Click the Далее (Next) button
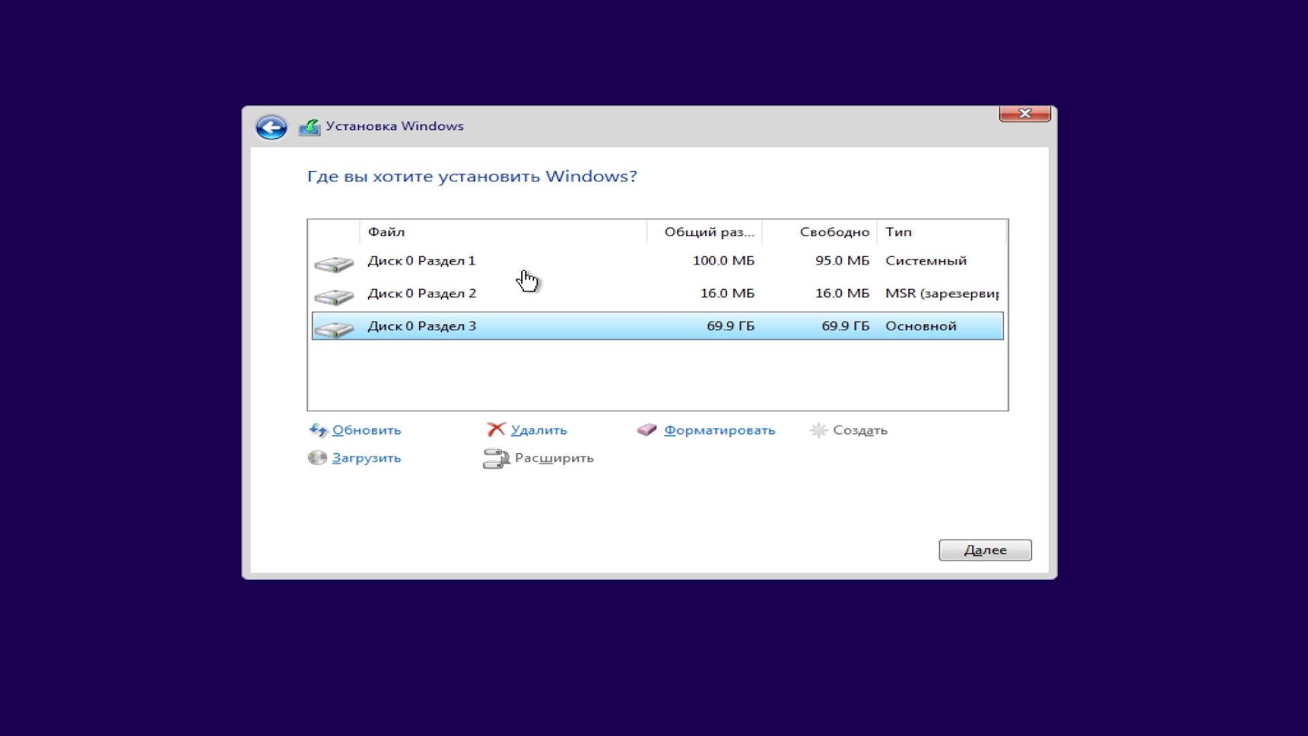 coord(985,550)
